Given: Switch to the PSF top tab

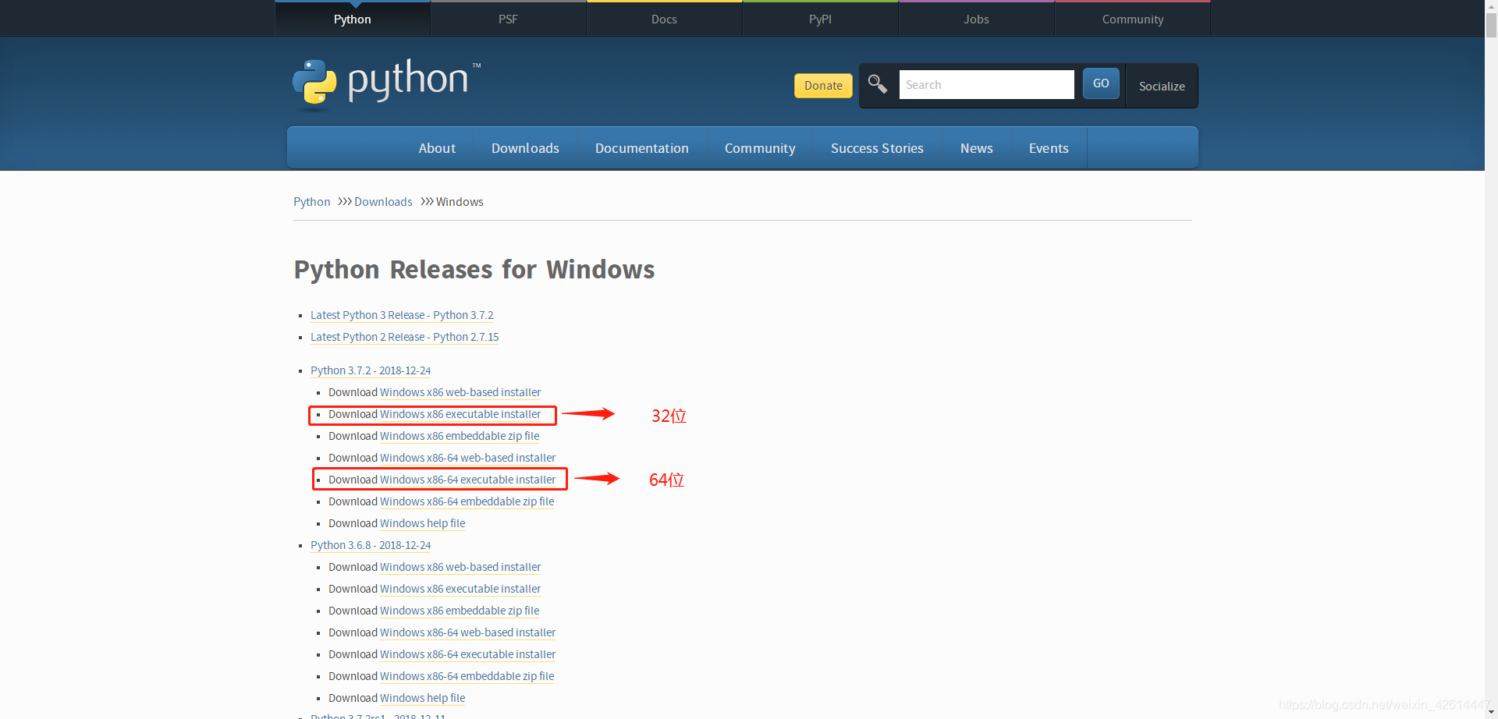Looking at the screenshot, I should [x=508, y=19].
